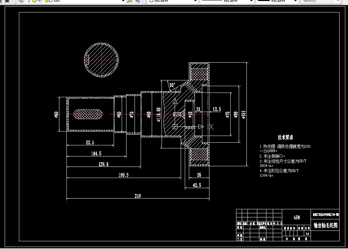Click the 技术要求 heading text
This screenshot has height=249, width=348.
(285, 137)
